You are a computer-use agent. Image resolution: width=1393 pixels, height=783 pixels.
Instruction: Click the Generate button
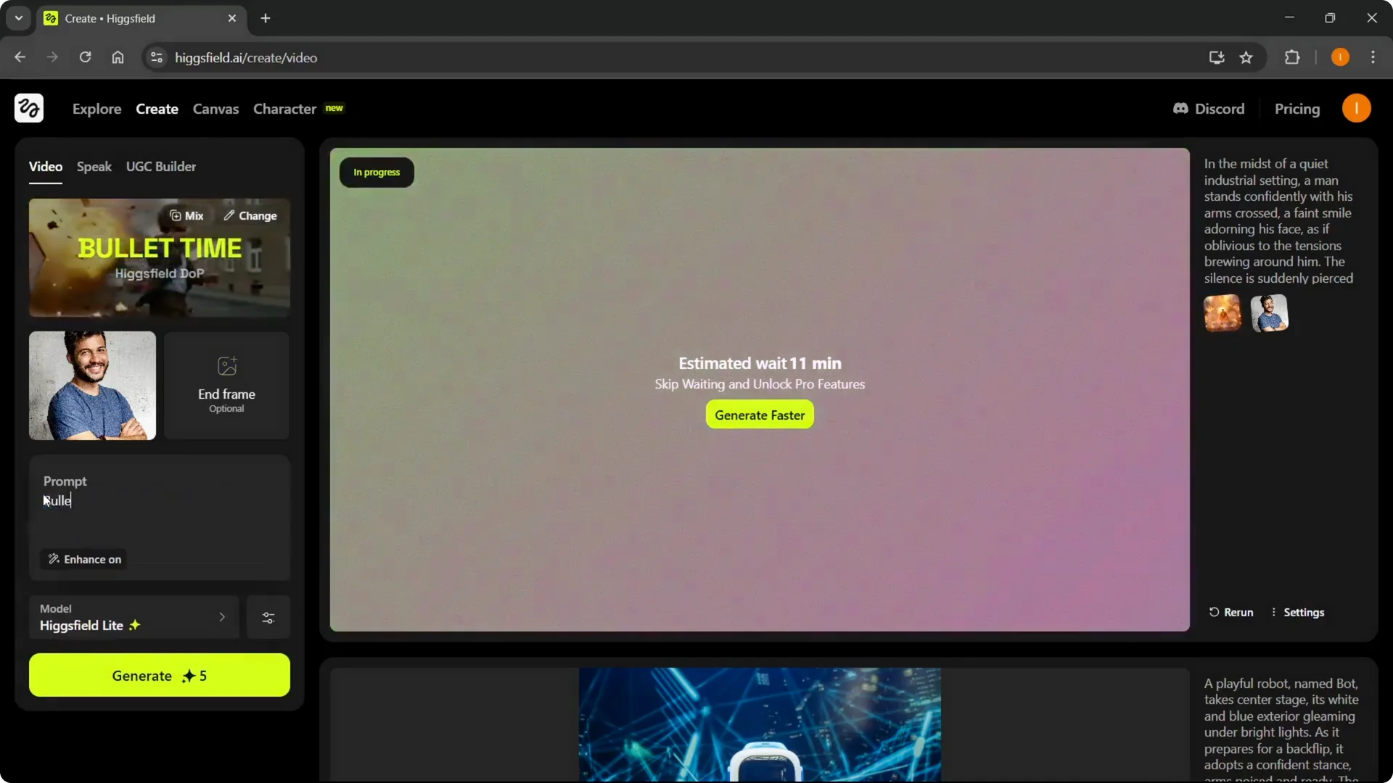pos(159,675)
